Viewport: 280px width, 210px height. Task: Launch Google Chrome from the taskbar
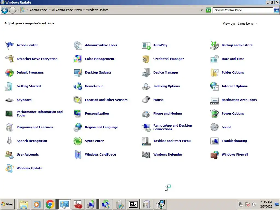tap(50, 204)
